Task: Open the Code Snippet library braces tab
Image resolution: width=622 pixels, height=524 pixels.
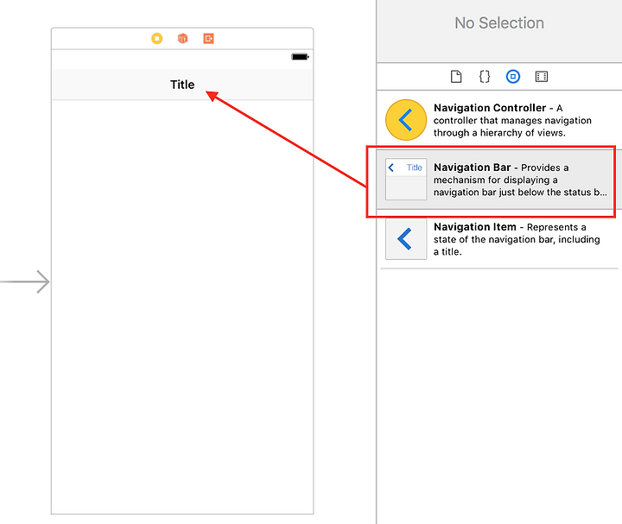Action: [485, 77]
